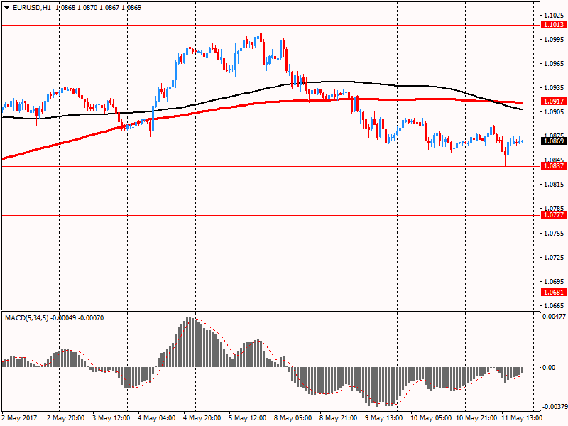
Task: Click the 2 May 2017 time label
Action: (x=20, y=418)
